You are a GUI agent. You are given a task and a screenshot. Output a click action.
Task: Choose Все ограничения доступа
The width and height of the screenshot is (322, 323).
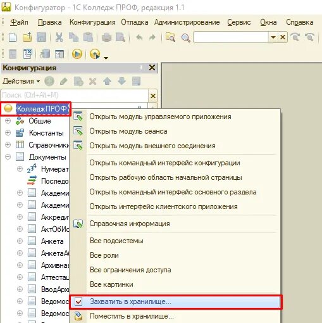click(x=175, y=270)
